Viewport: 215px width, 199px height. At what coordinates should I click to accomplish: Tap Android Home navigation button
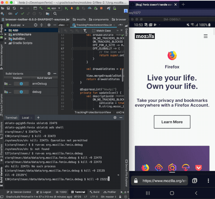tap(172, 193)
